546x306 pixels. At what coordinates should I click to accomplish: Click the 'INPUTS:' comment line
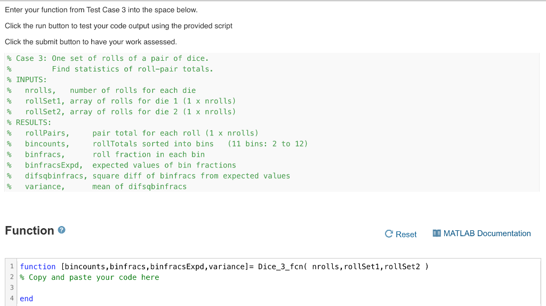[x=27, y=80]
